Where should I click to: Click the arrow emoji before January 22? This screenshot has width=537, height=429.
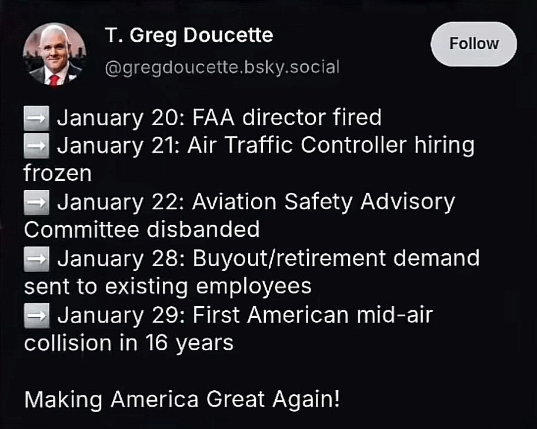[36, 202]
